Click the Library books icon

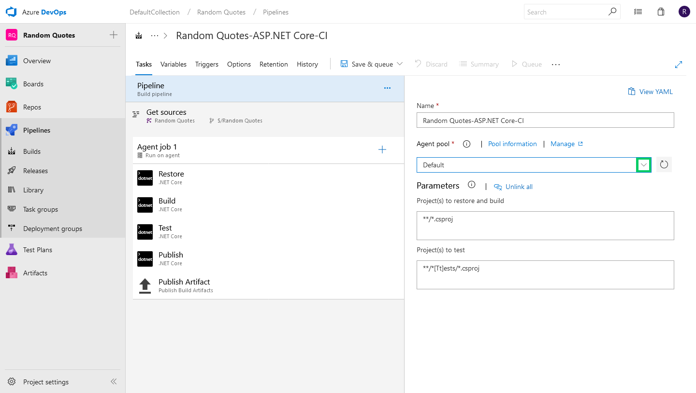(12, 190)
